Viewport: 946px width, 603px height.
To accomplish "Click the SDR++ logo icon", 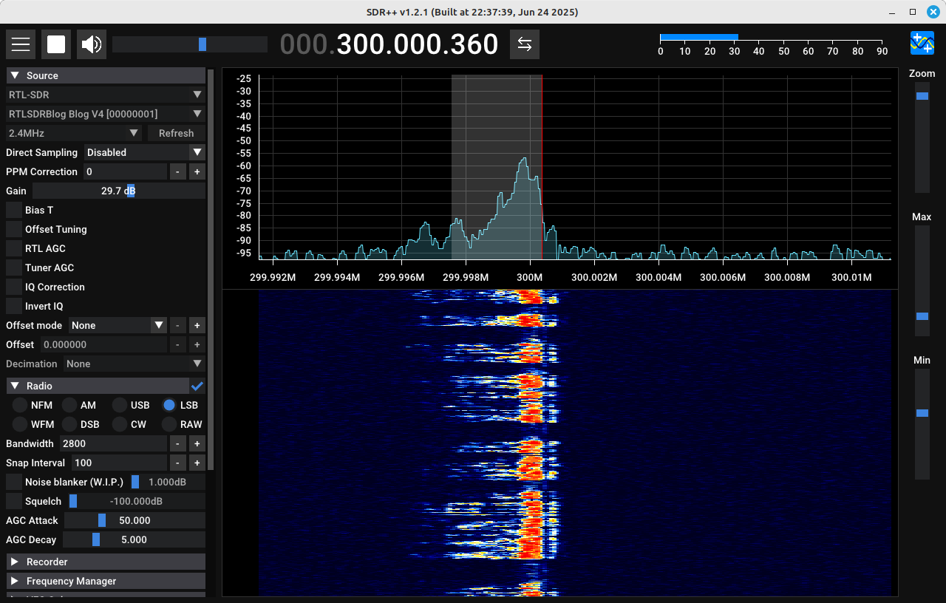I will pos(922,43).
